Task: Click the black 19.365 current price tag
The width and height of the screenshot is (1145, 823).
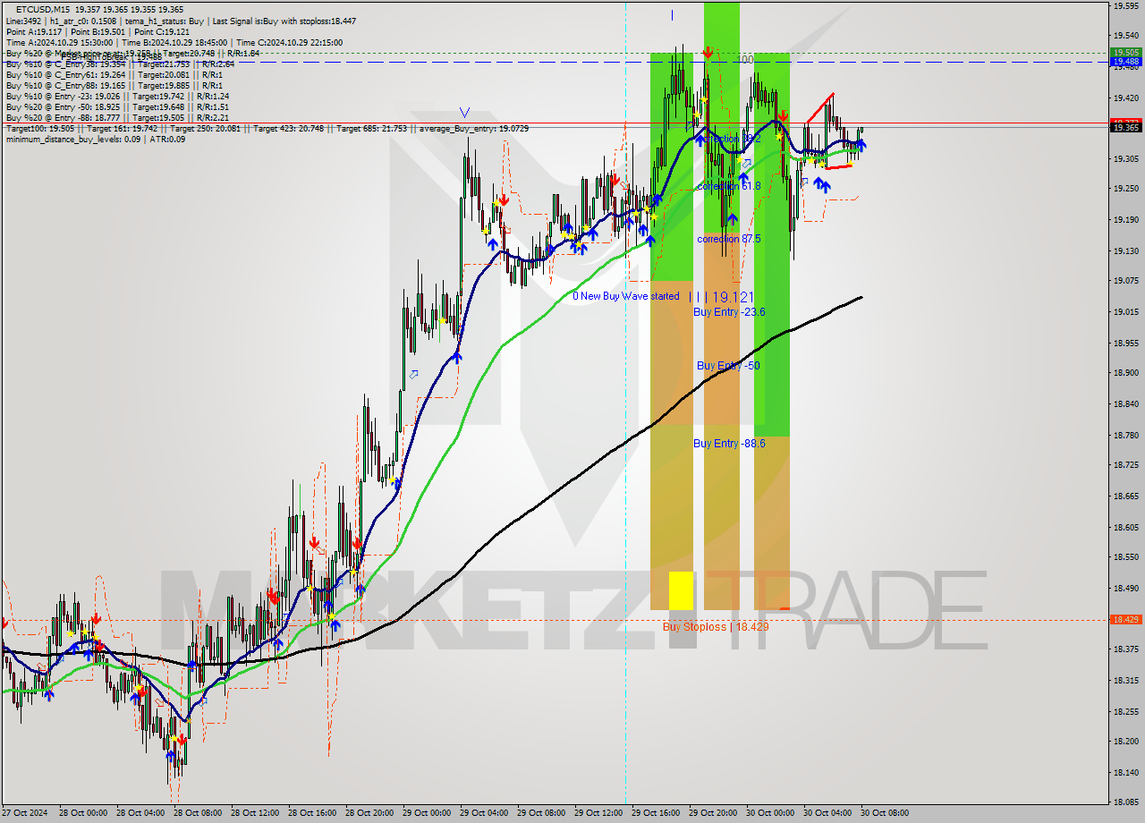Action: coord(1125,128)
